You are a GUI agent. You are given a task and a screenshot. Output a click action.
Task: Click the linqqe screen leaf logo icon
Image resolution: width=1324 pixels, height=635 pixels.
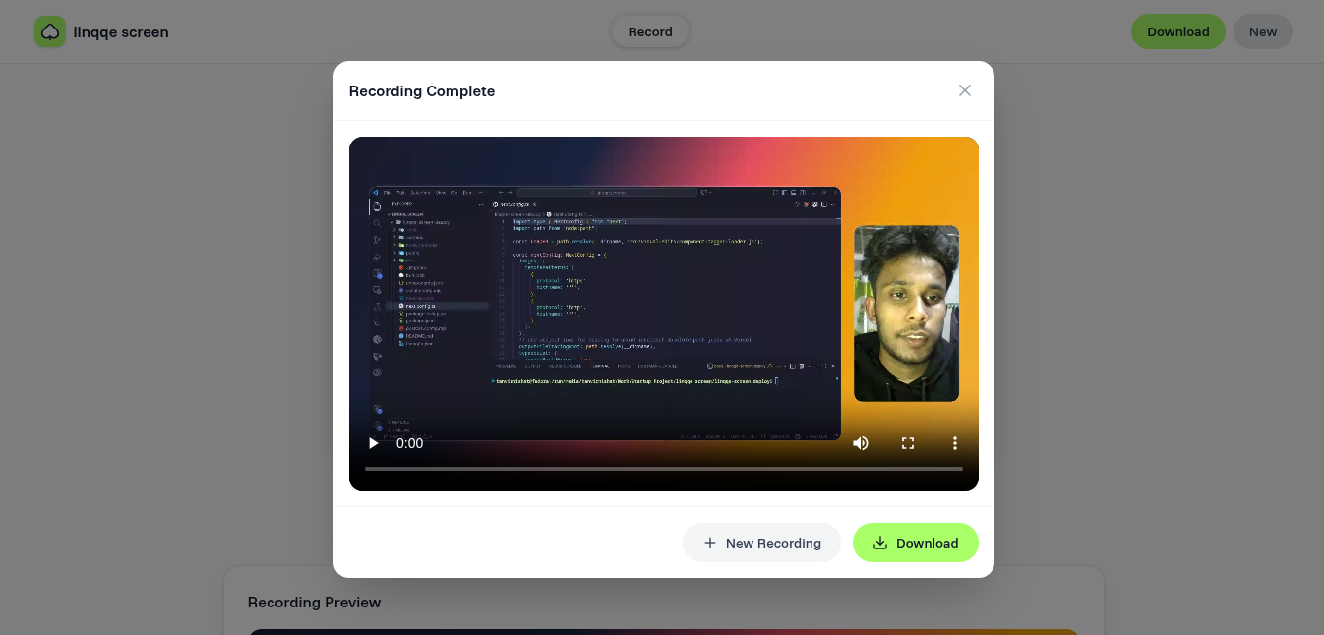pyautogui.click(x=50, y=31)
